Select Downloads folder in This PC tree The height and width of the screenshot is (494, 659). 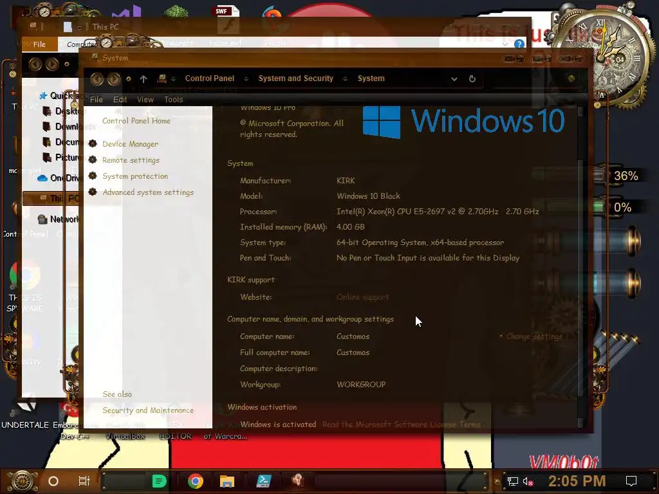[61, 127]
